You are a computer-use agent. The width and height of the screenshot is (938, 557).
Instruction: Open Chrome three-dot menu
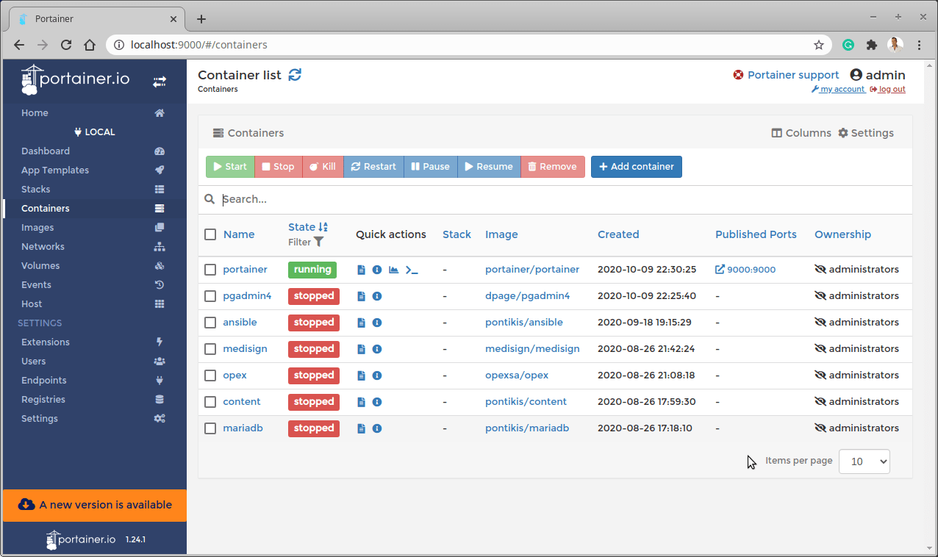(x=920, y=45)
